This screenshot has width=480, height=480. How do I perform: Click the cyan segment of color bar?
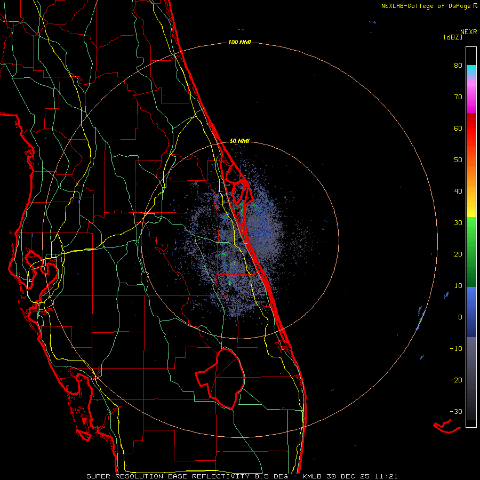[x=471, y=70]
